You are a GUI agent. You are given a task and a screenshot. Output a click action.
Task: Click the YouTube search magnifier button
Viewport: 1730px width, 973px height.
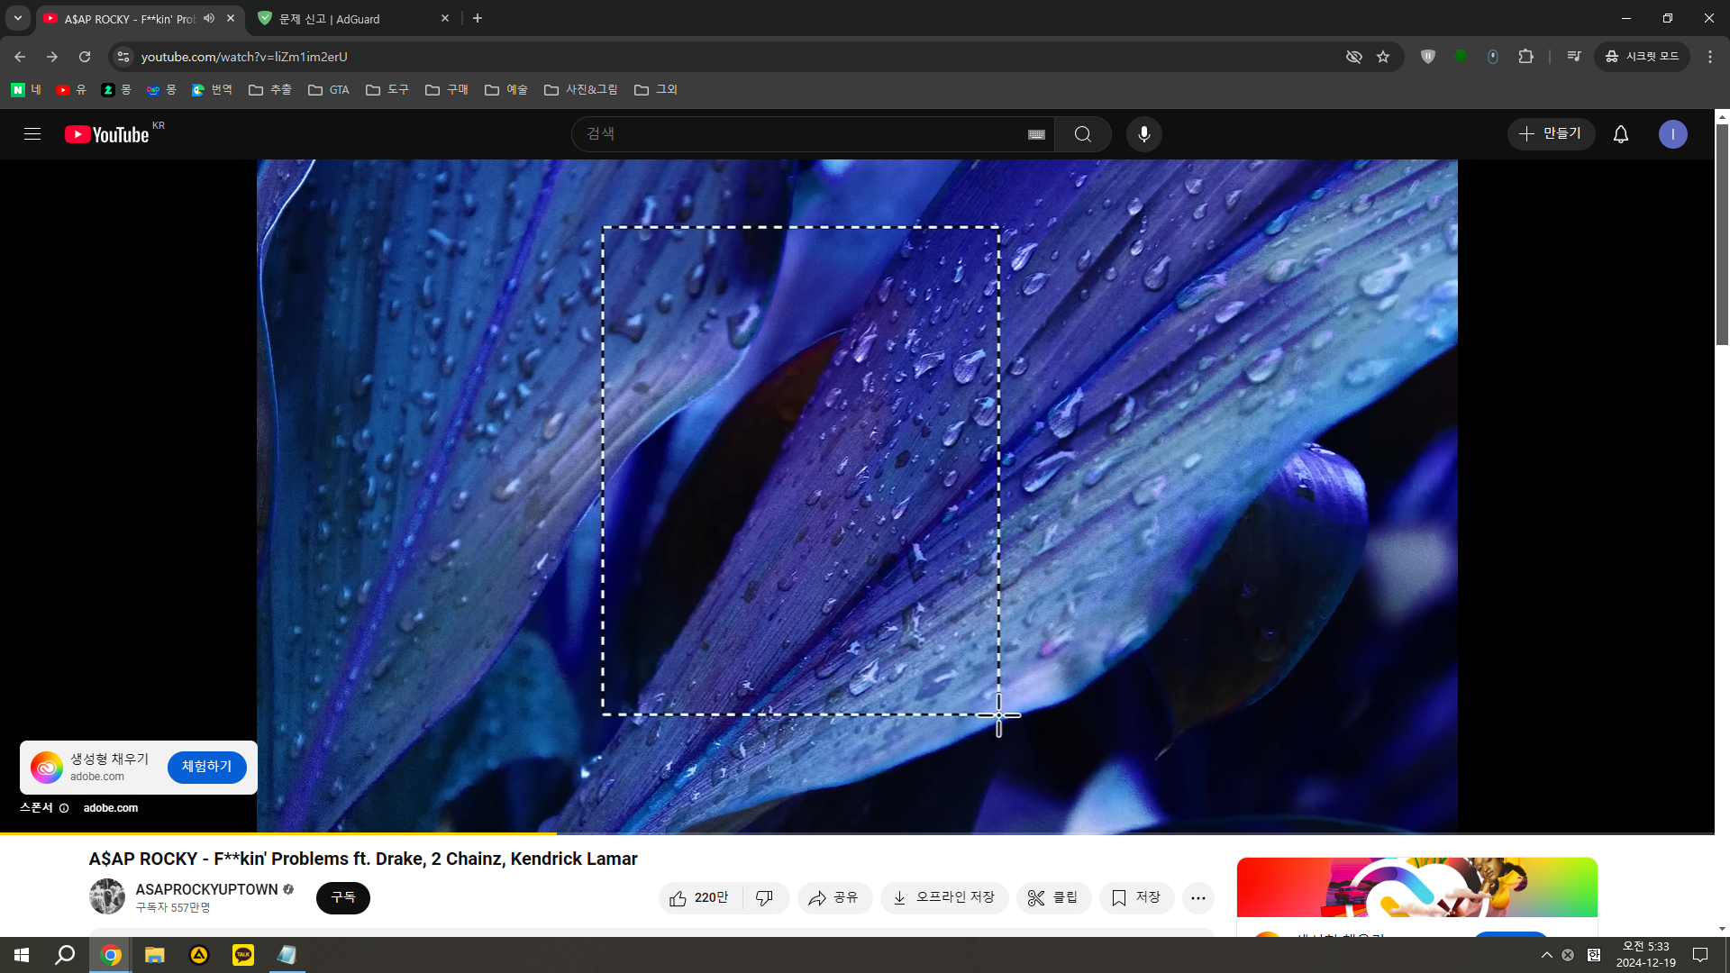click(1083, 134)
